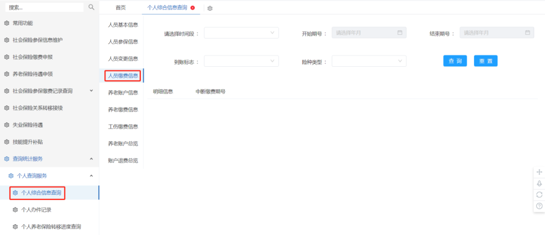Click calendar icon in 开始期号 field

[400, 33]
